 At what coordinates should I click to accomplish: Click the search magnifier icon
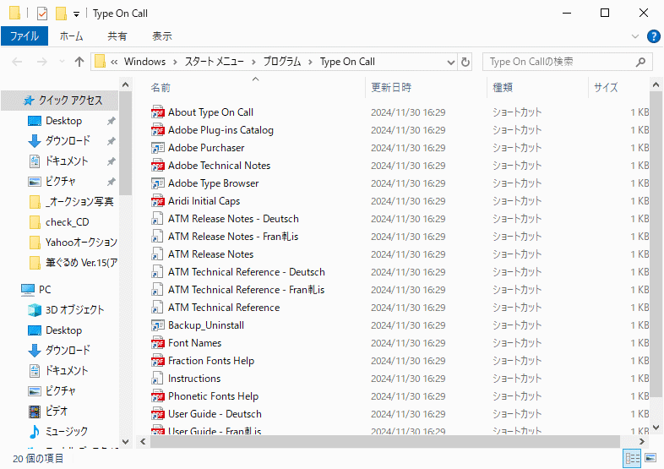(x=641, y=62)
